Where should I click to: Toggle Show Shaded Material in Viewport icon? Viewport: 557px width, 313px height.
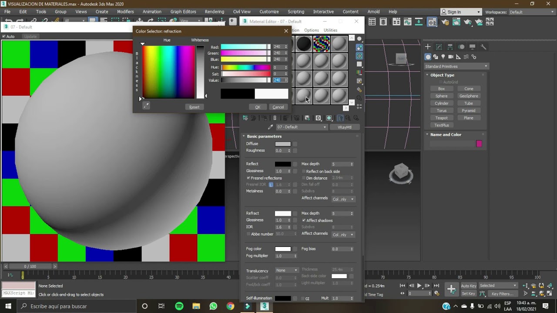click(x=329, y=118)
